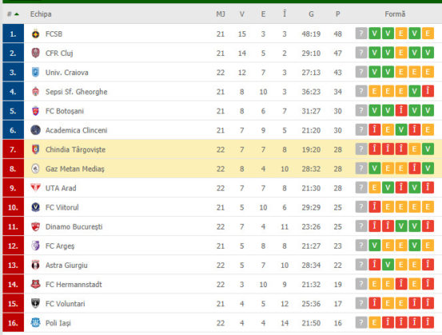442x335 pixels.
Task: Click the FC Hermannstadt crest icon
Action: (35, 284)
